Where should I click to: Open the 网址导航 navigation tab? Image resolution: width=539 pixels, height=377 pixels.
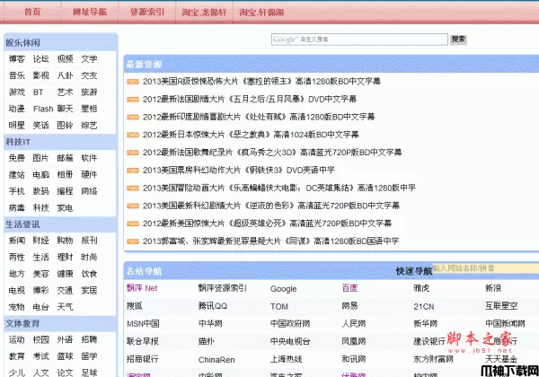(x=90, y=12)
